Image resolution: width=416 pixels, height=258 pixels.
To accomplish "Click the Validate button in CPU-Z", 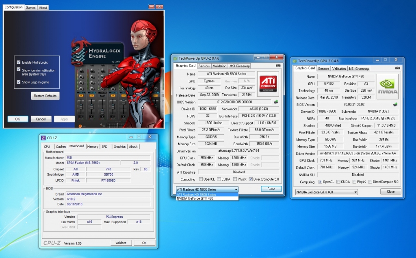I will coord(121,243).
